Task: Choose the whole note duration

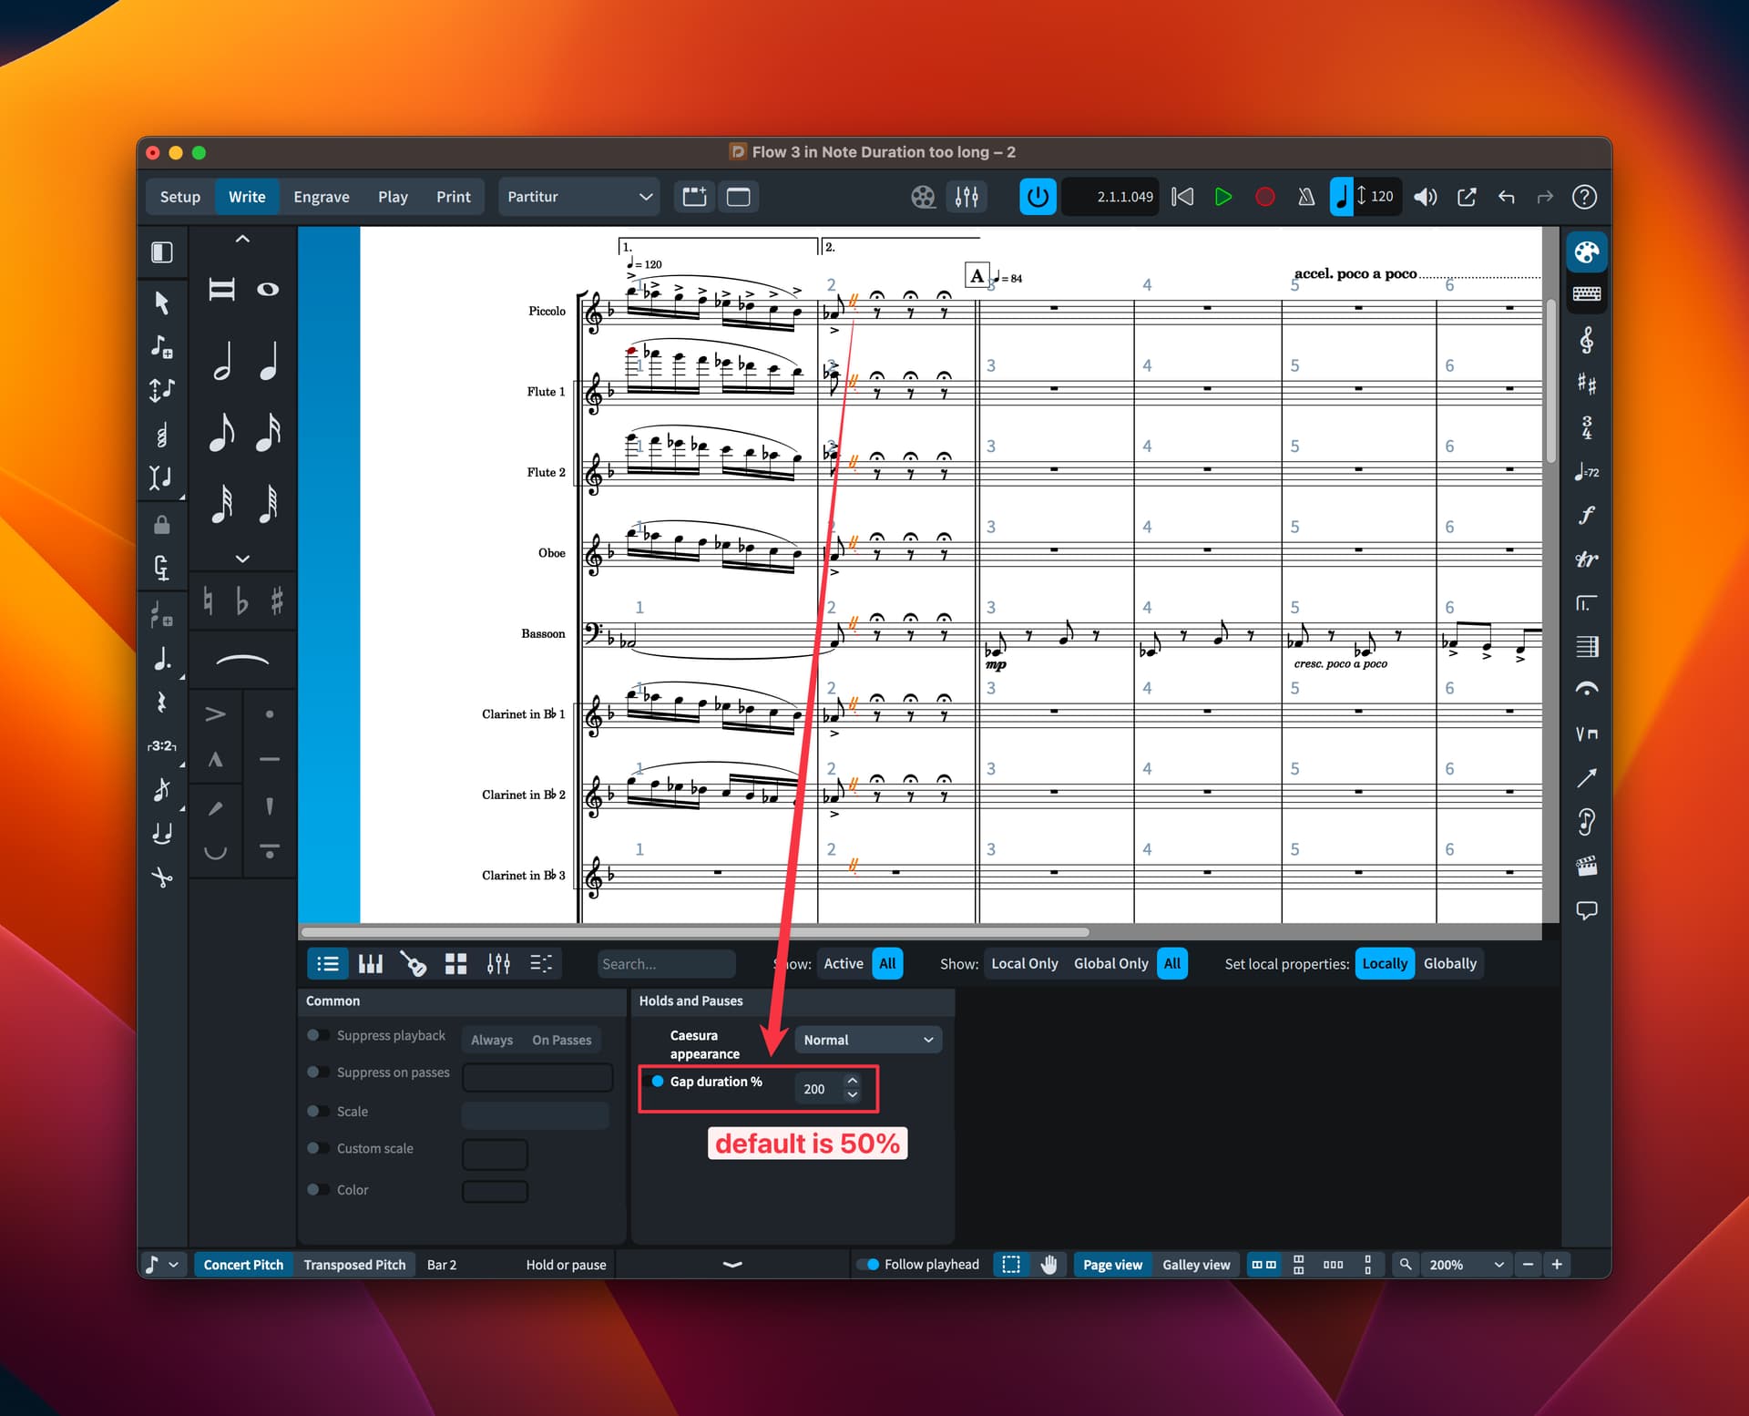Action: tap(268, 290)
